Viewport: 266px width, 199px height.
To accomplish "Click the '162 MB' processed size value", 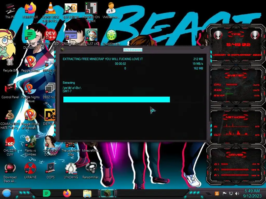I will pos(198,68).
